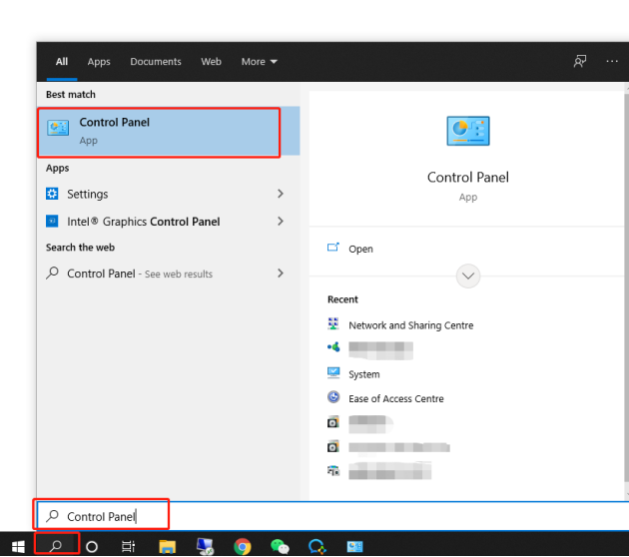Open the three-dots options menu
This screenshot has height=557, width=629.
tap(612, 61)
